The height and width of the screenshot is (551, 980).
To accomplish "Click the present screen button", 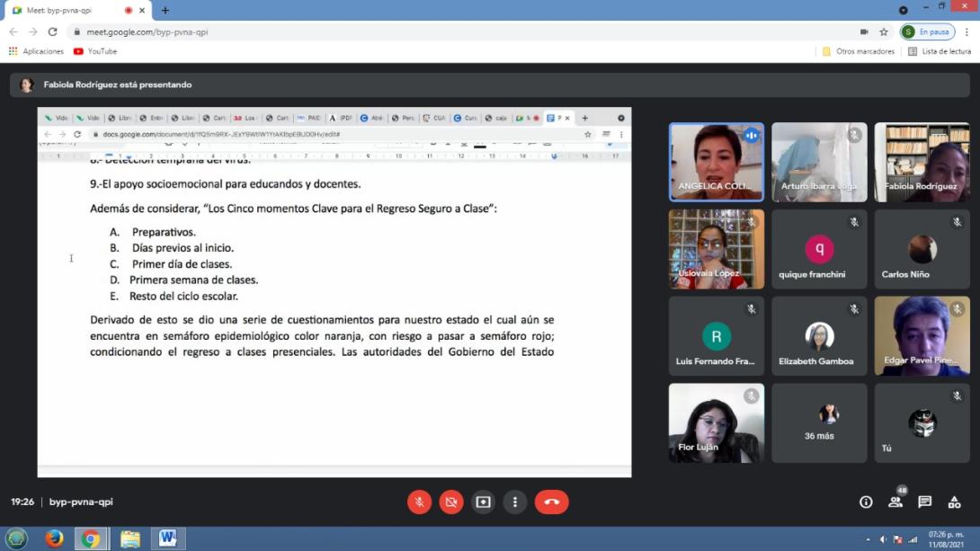I will (x=483, y=502).
